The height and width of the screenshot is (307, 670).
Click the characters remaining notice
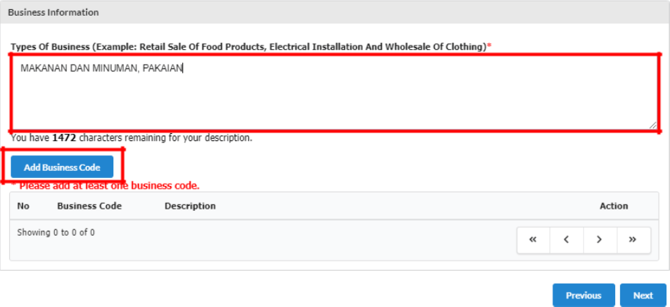pos(131,137)
